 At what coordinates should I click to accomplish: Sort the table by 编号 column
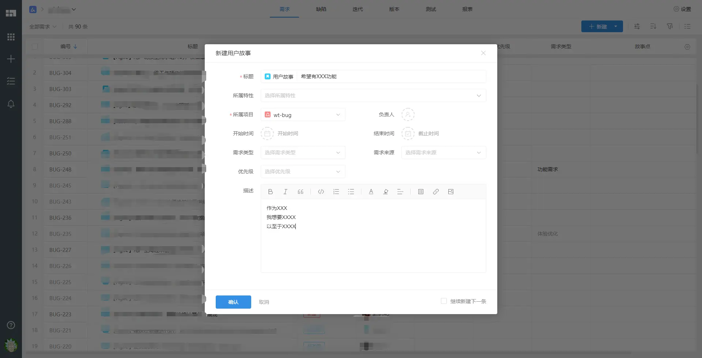tap(69, 46)
